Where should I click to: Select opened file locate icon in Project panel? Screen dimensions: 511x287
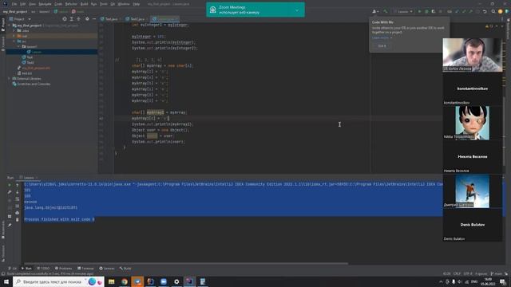tap(65, 19)
